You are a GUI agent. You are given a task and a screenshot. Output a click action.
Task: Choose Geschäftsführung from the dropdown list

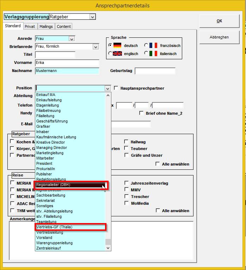pyautogui.click(x=70, y=121)
